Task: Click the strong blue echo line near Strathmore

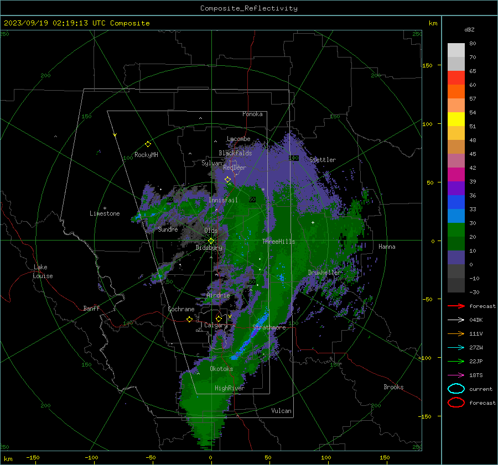Action: (x=252, y=335)
